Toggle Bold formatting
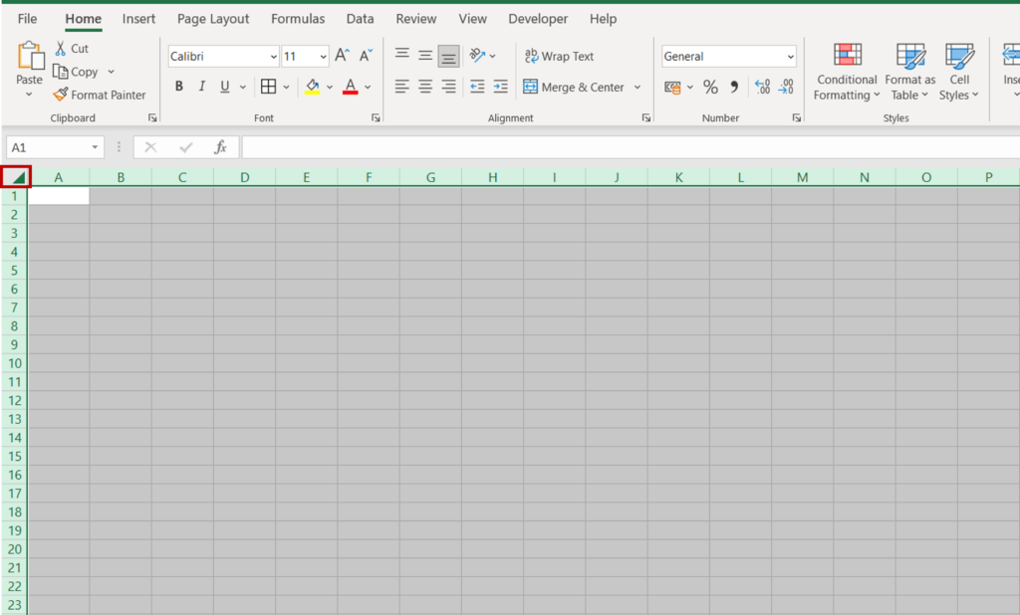Image resolution: width=1020 pixels, height=615 pixels. pyautogui.click(x=179, y=87)
